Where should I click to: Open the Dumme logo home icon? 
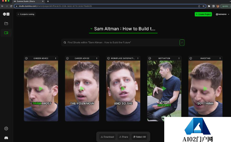point(6,14)
